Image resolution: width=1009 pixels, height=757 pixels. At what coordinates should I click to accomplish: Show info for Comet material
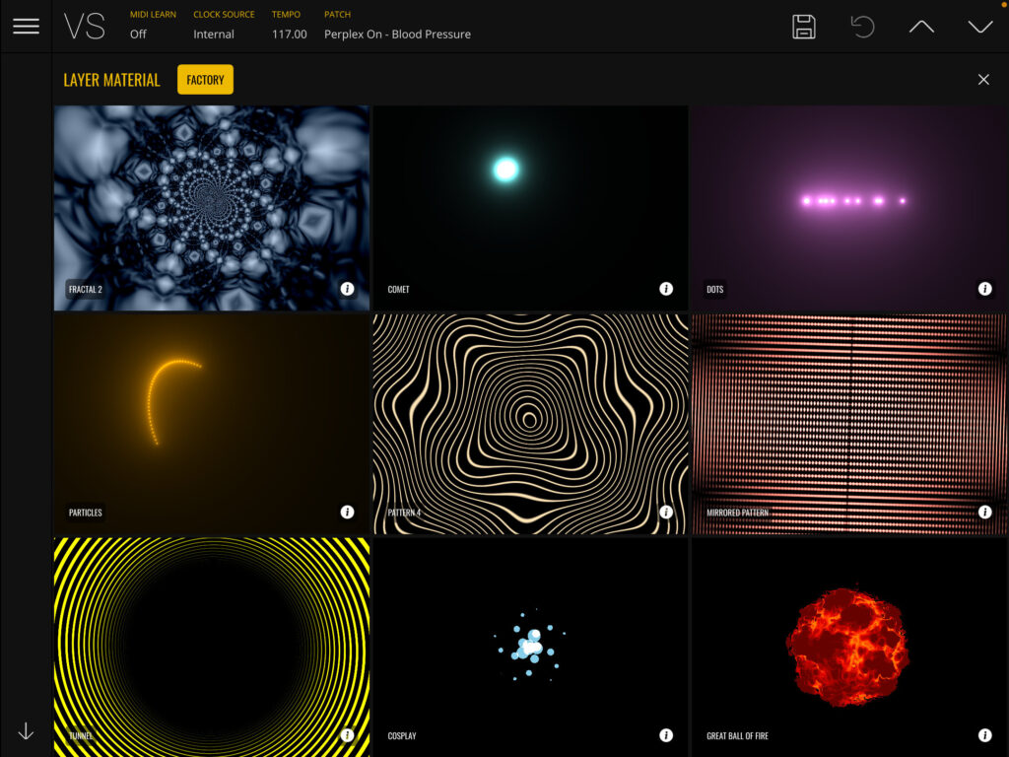pos(666,289)
